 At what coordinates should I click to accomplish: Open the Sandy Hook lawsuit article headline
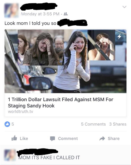(x=61, y=103)
